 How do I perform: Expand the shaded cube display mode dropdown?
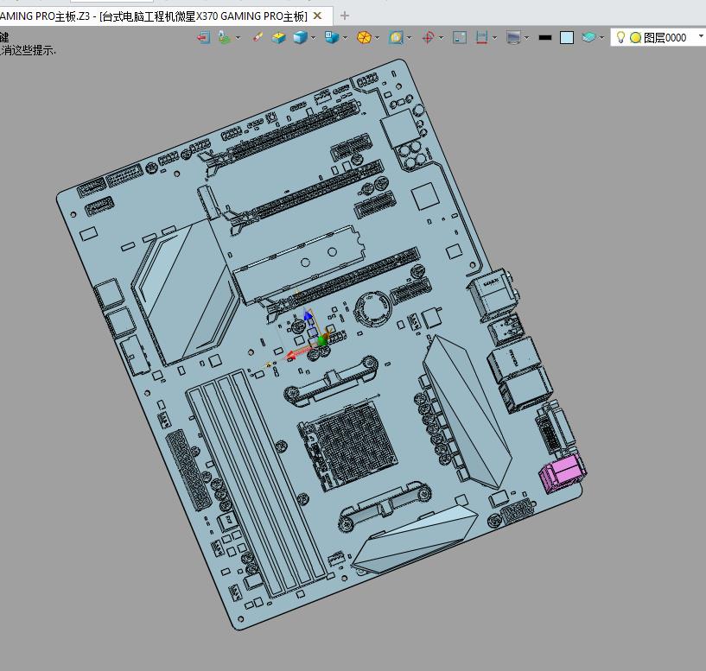click(314, 38)
